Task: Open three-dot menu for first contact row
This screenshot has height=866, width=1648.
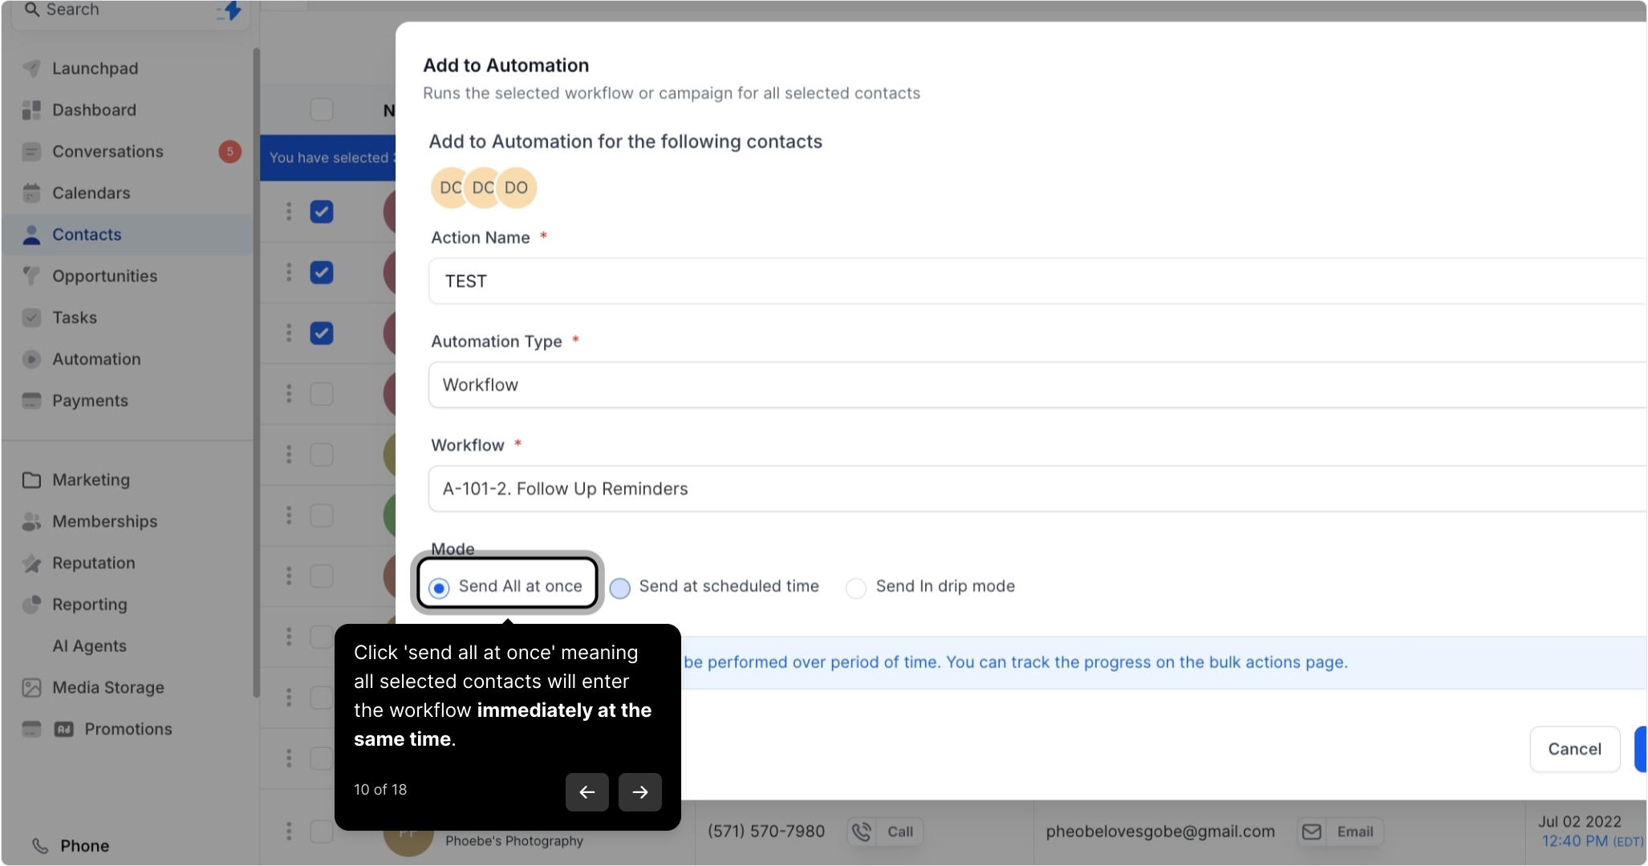Action: pos(289,212)
